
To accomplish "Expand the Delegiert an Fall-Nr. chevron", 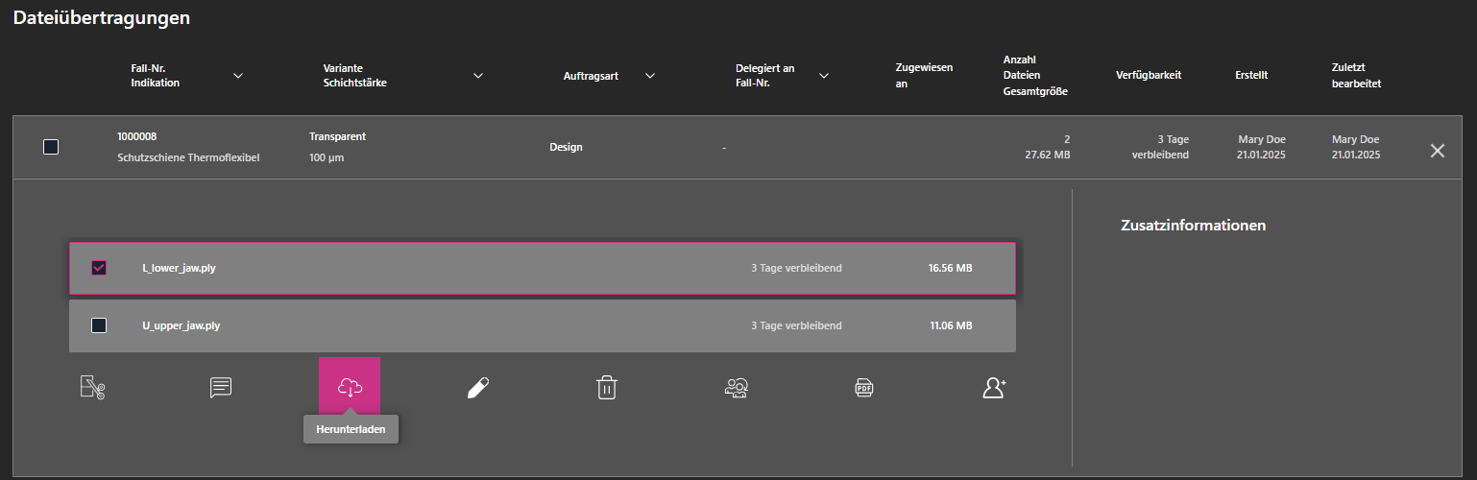I will click(824, 76).
